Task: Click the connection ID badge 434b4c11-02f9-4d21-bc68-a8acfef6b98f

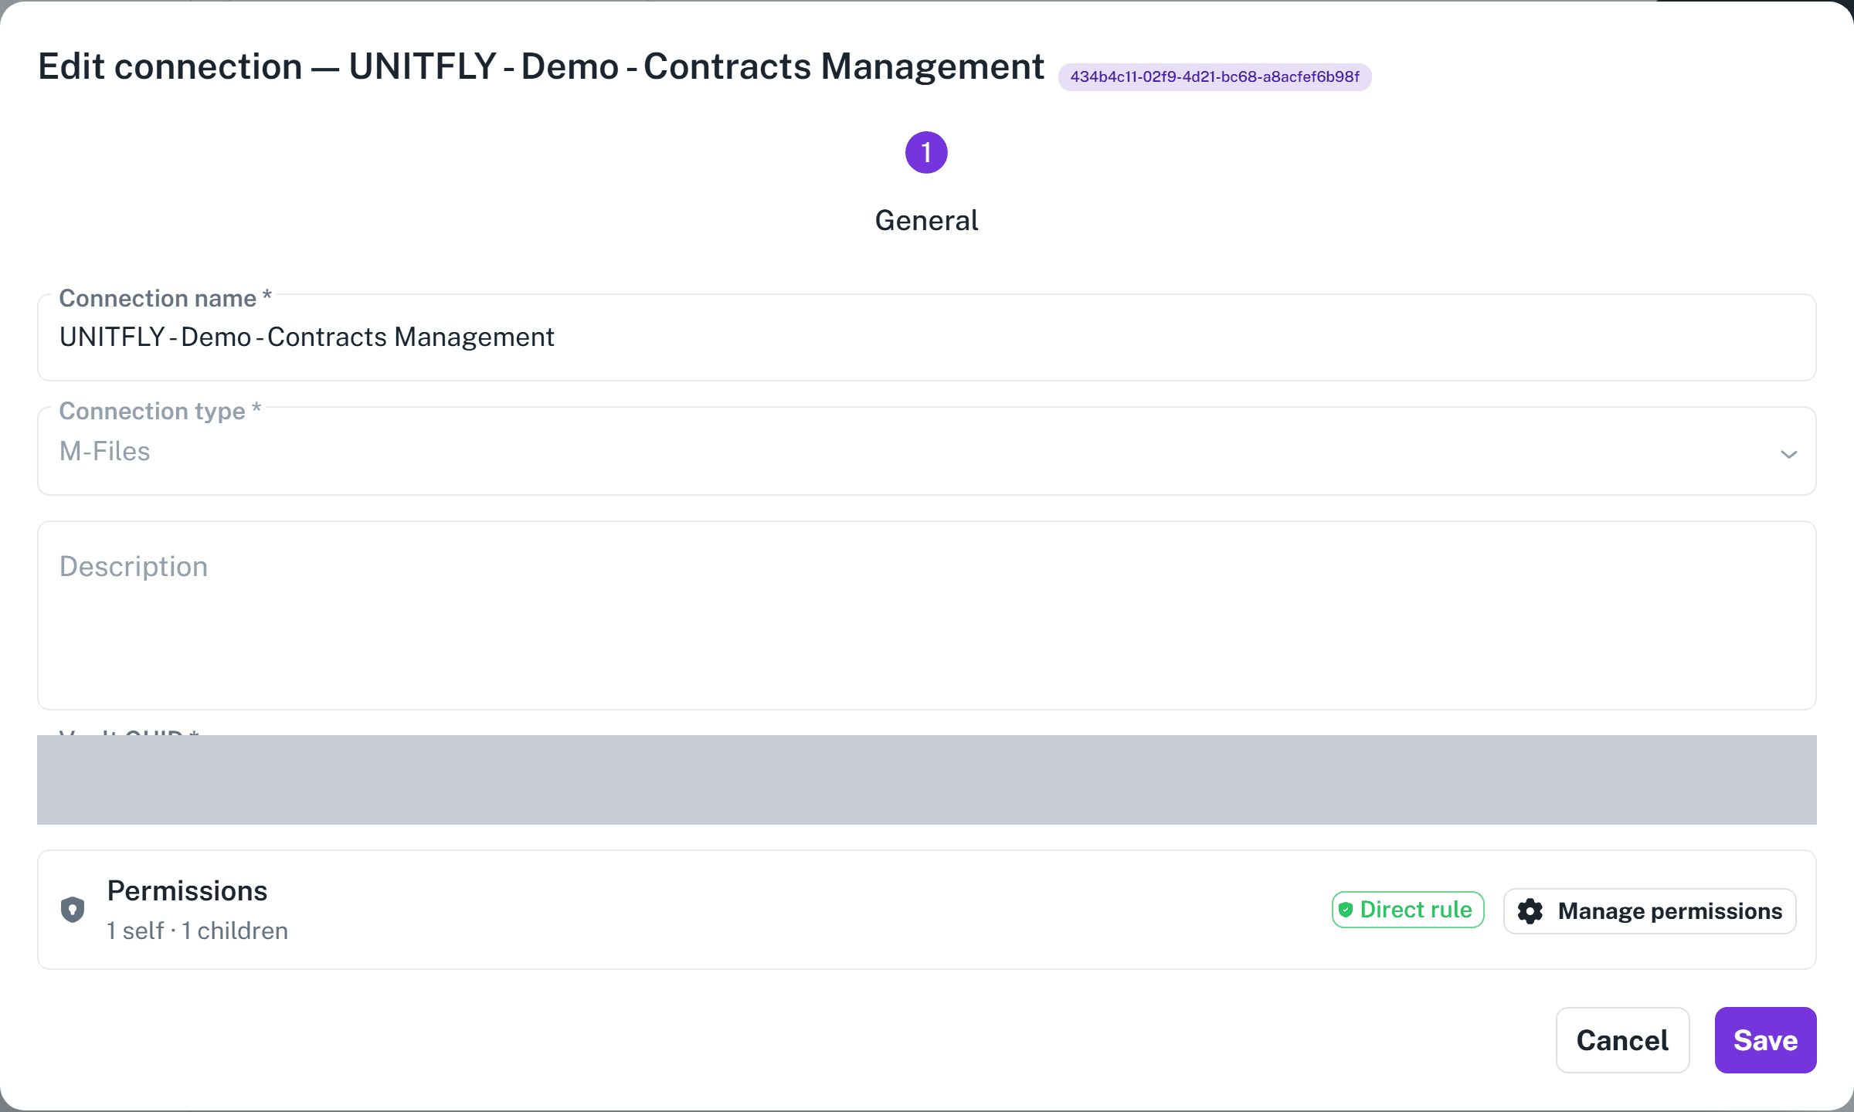Action: (x=1214, y=76)
